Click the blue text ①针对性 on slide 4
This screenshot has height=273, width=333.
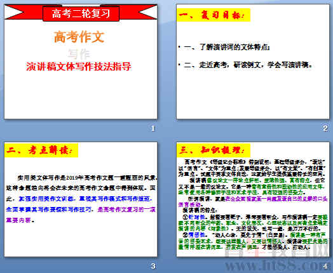coord(194,217)
